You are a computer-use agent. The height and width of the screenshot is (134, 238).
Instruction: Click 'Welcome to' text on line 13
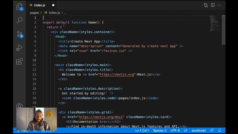tap(71, 74)
